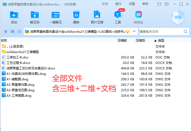The width and height of the screenshot is (191, 131).
Task: Open the 操作 menu
Action: pos(118,4)
